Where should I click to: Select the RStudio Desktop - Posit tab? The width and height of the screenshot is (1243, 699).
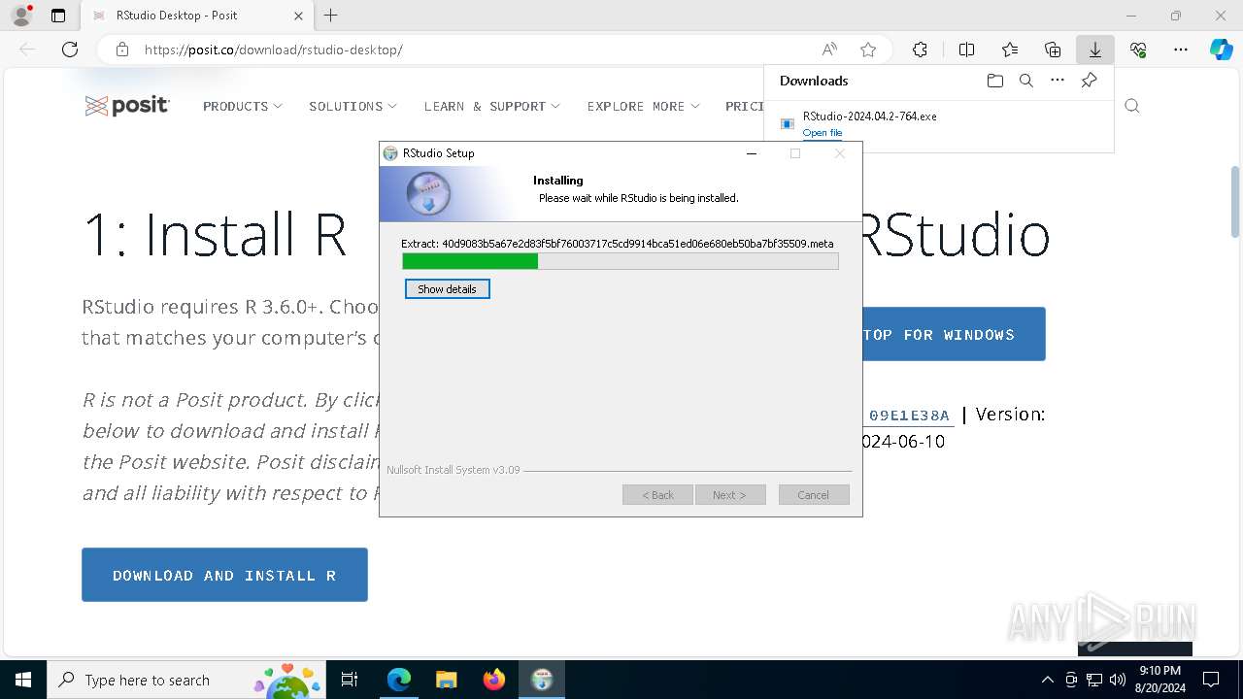pyautogui.click(x=197, y=16)
